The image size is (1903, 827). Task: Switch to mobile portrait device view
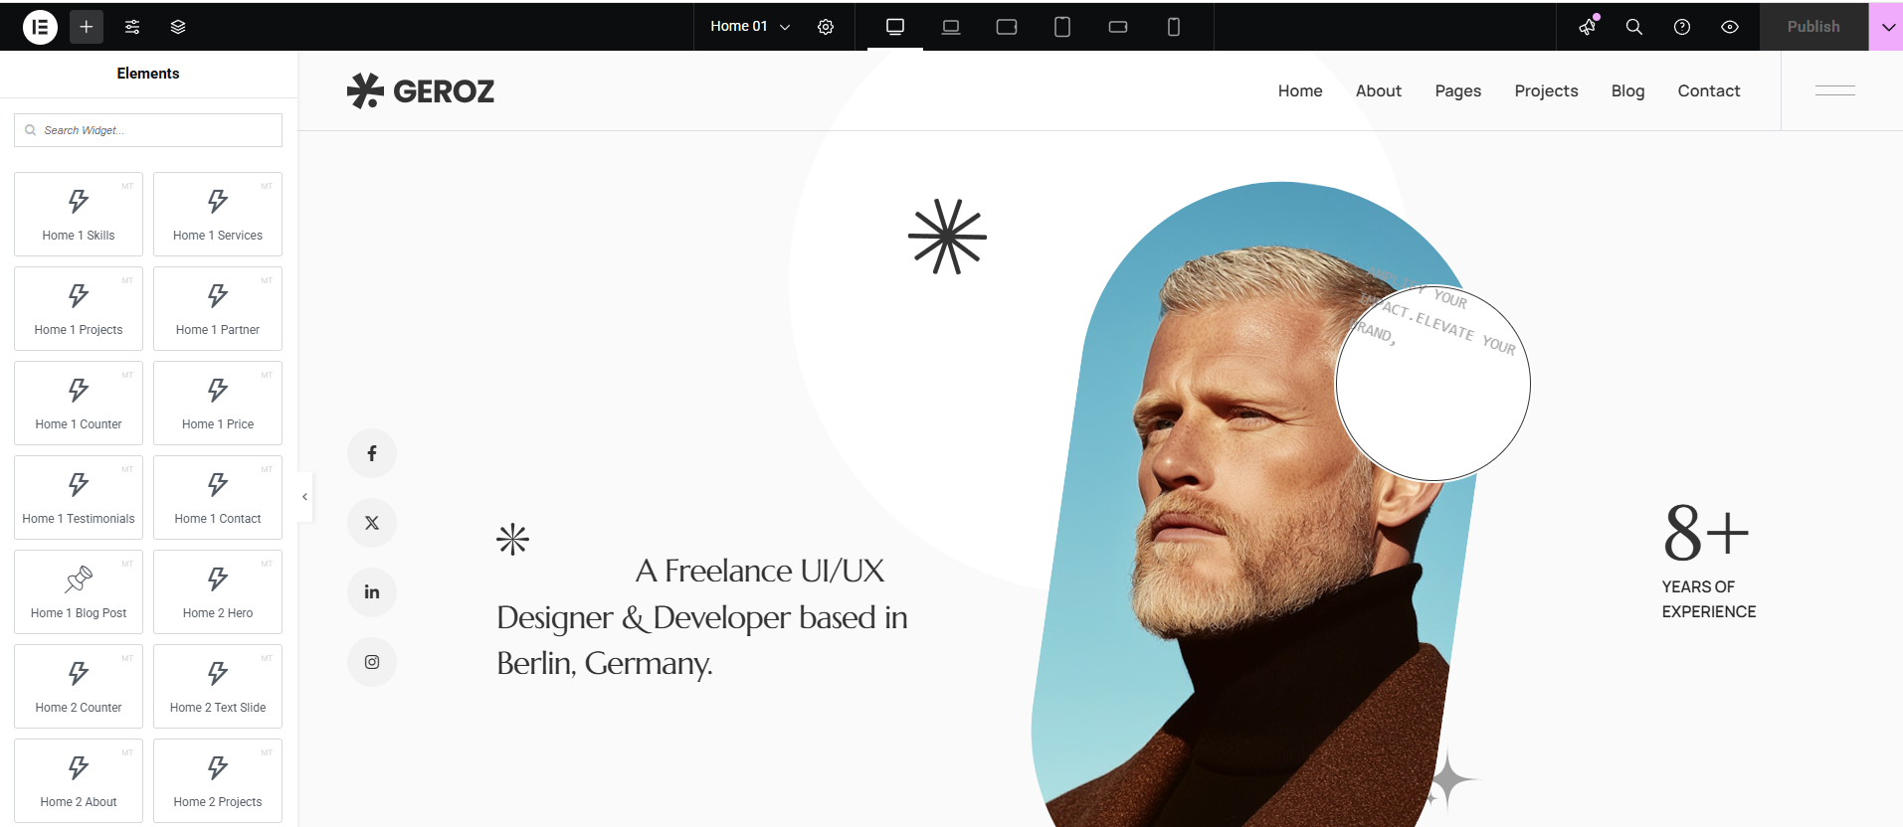(1174, 27)
